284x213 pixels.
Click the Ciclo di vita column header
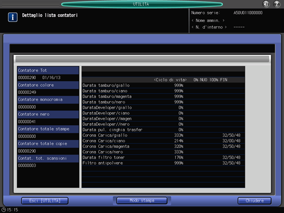170,80
